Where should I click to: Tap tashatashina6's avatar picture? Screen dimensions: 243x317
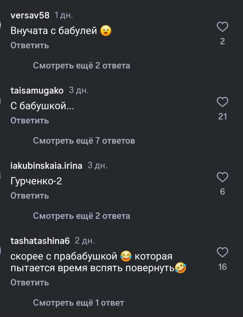(x=1, y=250)
